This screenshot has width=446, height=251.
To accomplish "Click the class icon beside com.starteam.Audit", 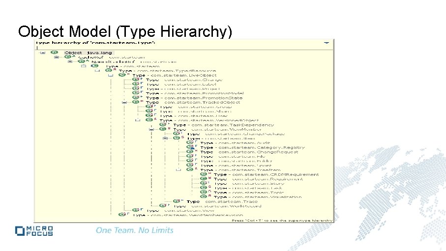I will [x=190, y=142].
